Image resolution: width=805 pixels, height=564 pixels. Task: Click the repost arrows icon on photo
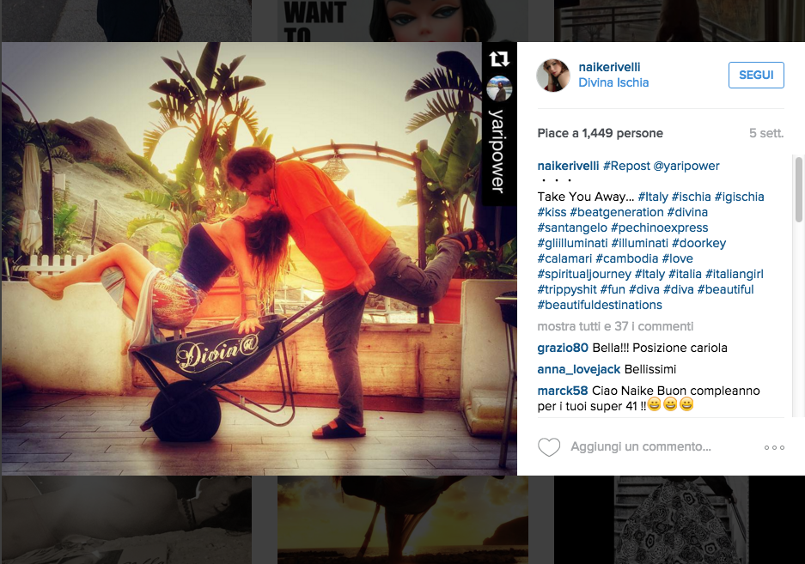click(x=499, y=59)
